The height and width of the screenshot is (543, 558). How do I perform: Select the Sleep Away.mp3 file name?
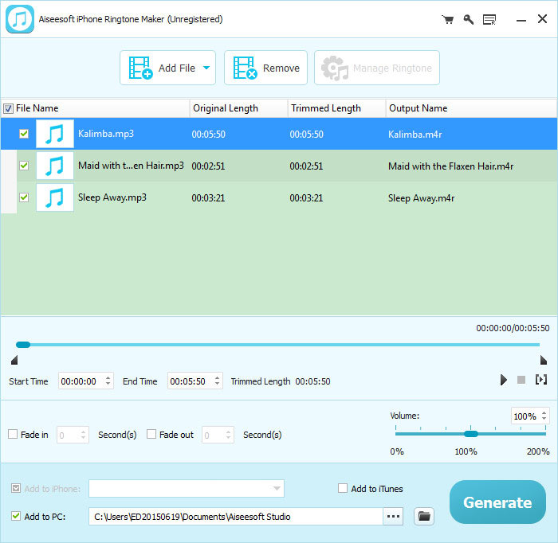click(x=112, y=197)
